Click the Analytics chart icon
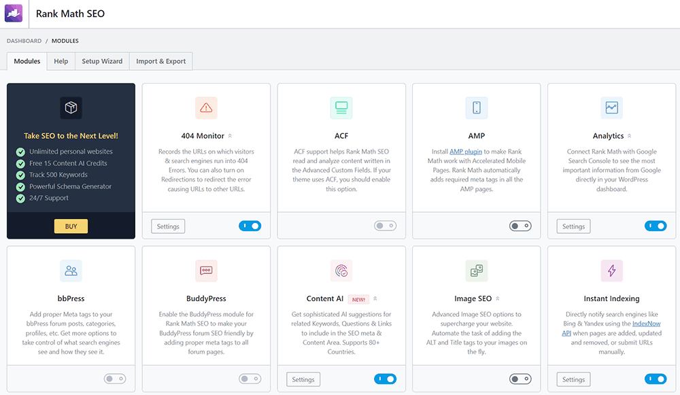 pos(612,107)
